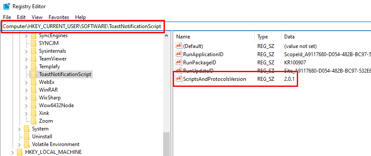The width and height of the screenshot is (371, 156).
Task: Expand the Templafy key
Action: tap(26, 67)
